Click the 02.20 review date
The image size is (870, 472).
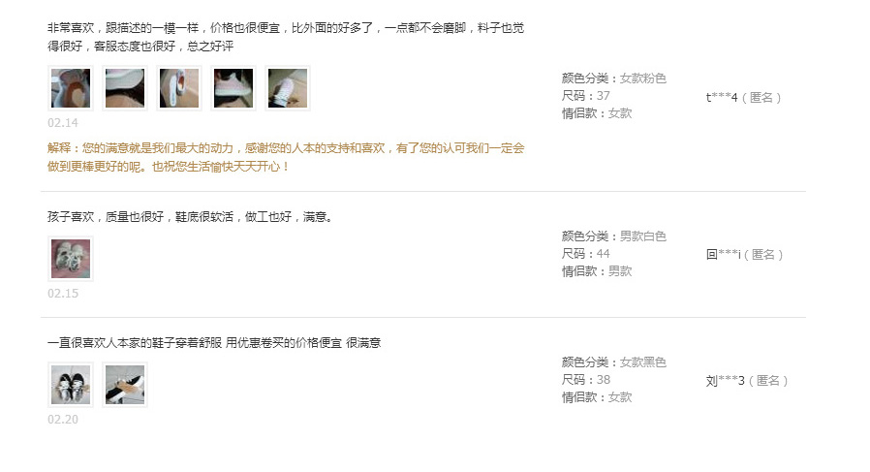(63, 420)
